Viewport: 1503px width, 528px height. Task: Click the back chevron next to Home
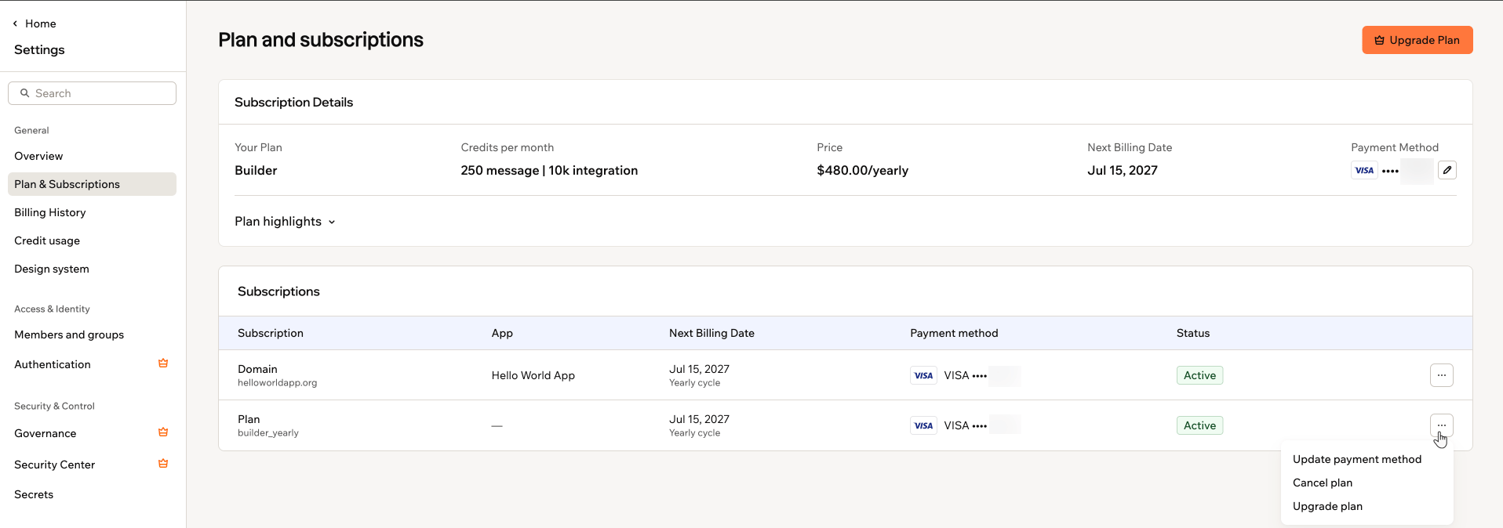click(15, 24)
